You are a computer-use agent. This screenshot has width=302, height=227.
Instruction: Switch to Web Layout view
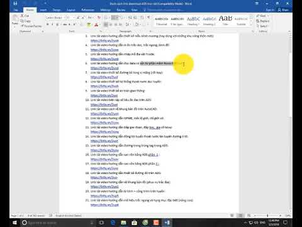click(x=249, y=216)
